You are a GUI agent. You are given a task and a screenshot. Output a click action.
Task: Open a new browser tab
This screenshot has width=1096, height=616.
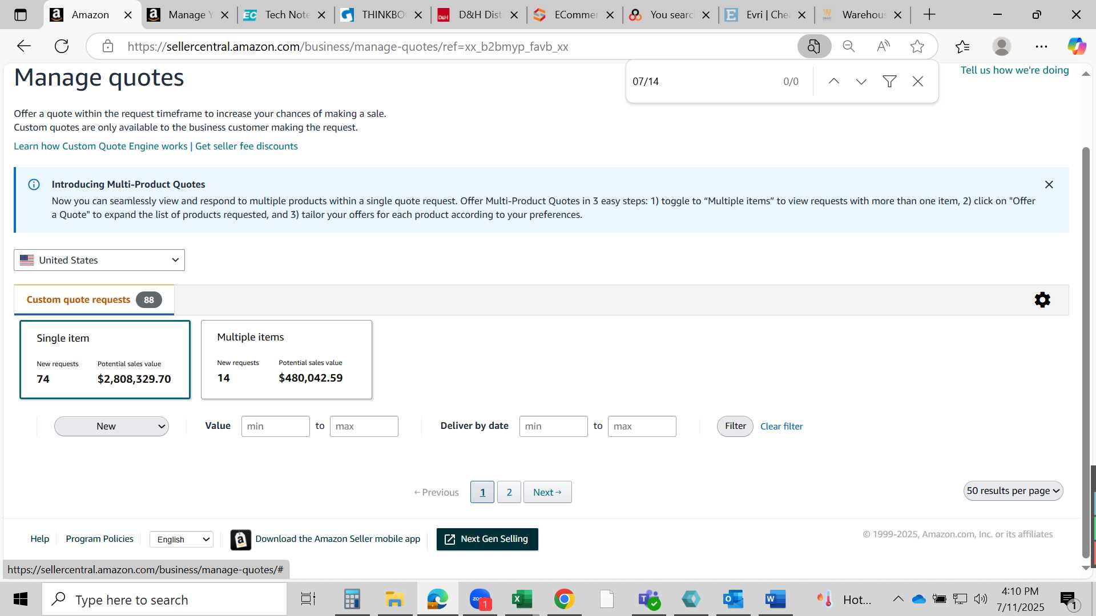(929, 15)
